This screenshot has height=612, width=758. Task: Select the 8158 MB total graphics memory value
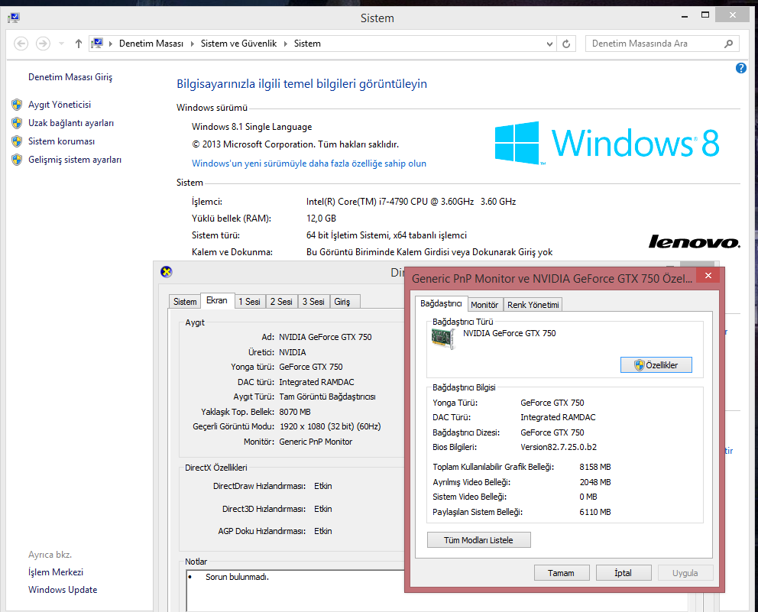595,467
